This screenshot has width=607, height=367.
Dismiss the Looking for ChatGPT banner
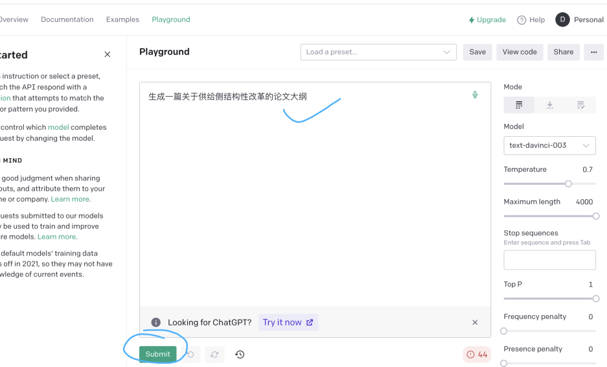475,322
